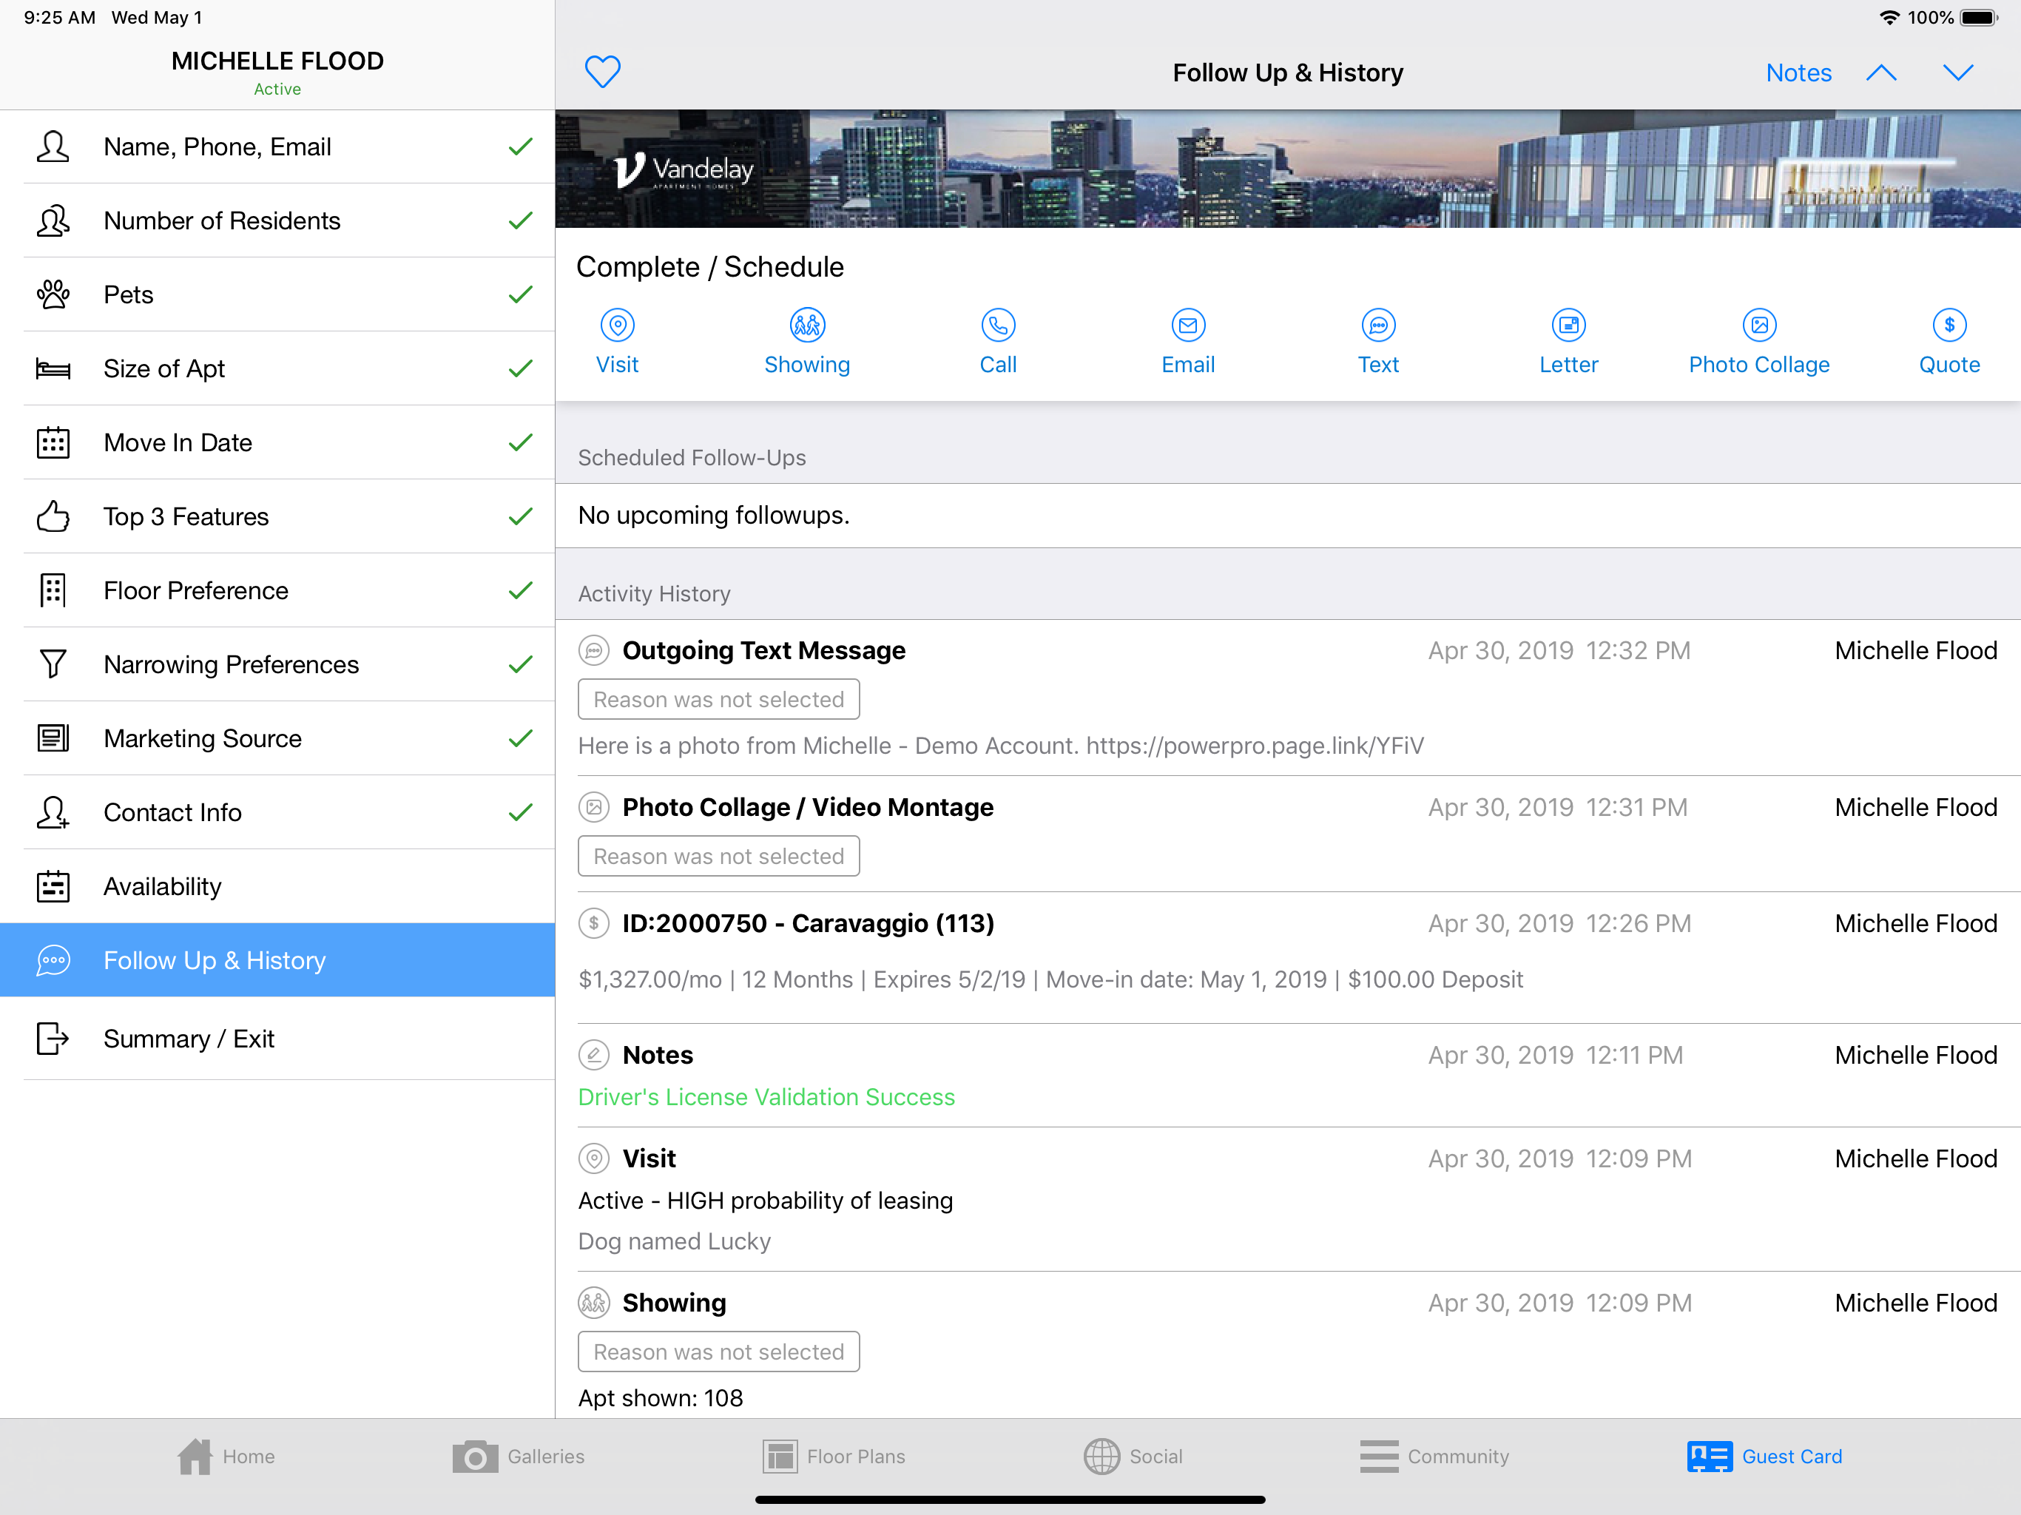Expand with the down chevron
This screenshot has width=2021, height=1515.
[1958, 72]
